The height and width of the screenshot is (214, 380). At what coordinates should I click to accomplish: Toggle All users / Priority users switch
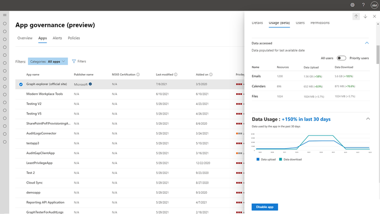pyautogui.click(x=341, y=58)
